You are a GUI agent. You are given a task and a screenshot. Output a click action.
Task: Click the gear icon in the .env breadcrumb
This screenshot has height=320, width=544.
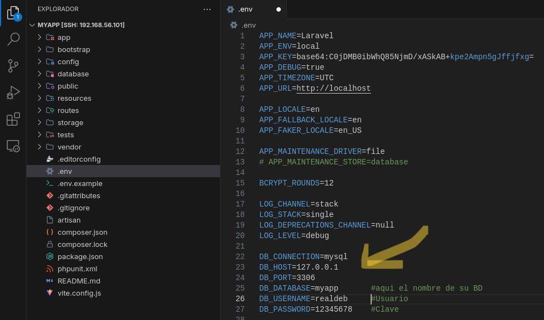[234, 25]
